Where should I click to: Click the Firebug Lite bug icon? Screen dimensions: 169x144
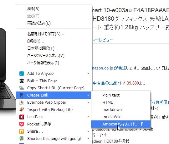point(22,109)
